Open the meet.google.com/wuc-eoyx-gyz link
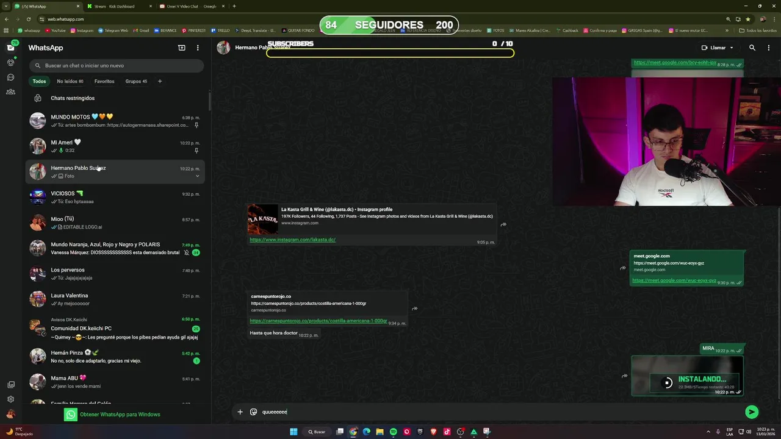The height and width of the screenshot is (439, 781). click(x=674, y=280)
